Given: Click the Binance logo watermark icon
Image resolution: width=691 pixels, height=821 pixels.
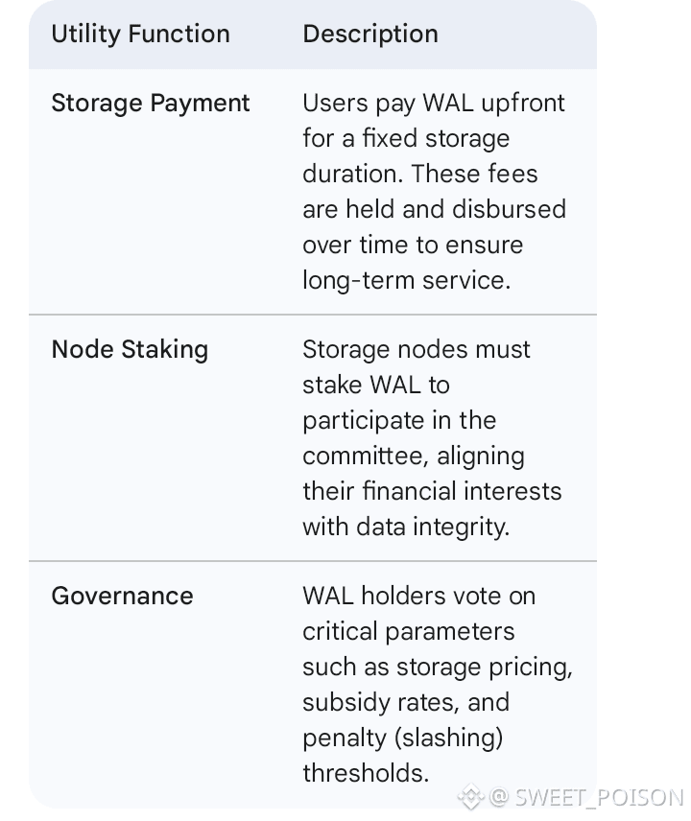Looking at the screenshot, I should pos(470,796).
